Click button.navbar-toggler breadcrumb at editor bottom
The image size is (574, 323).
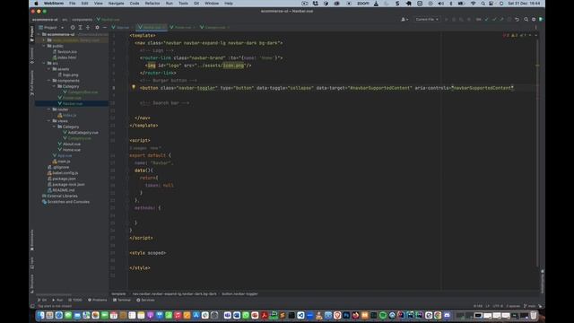(239, 293)
